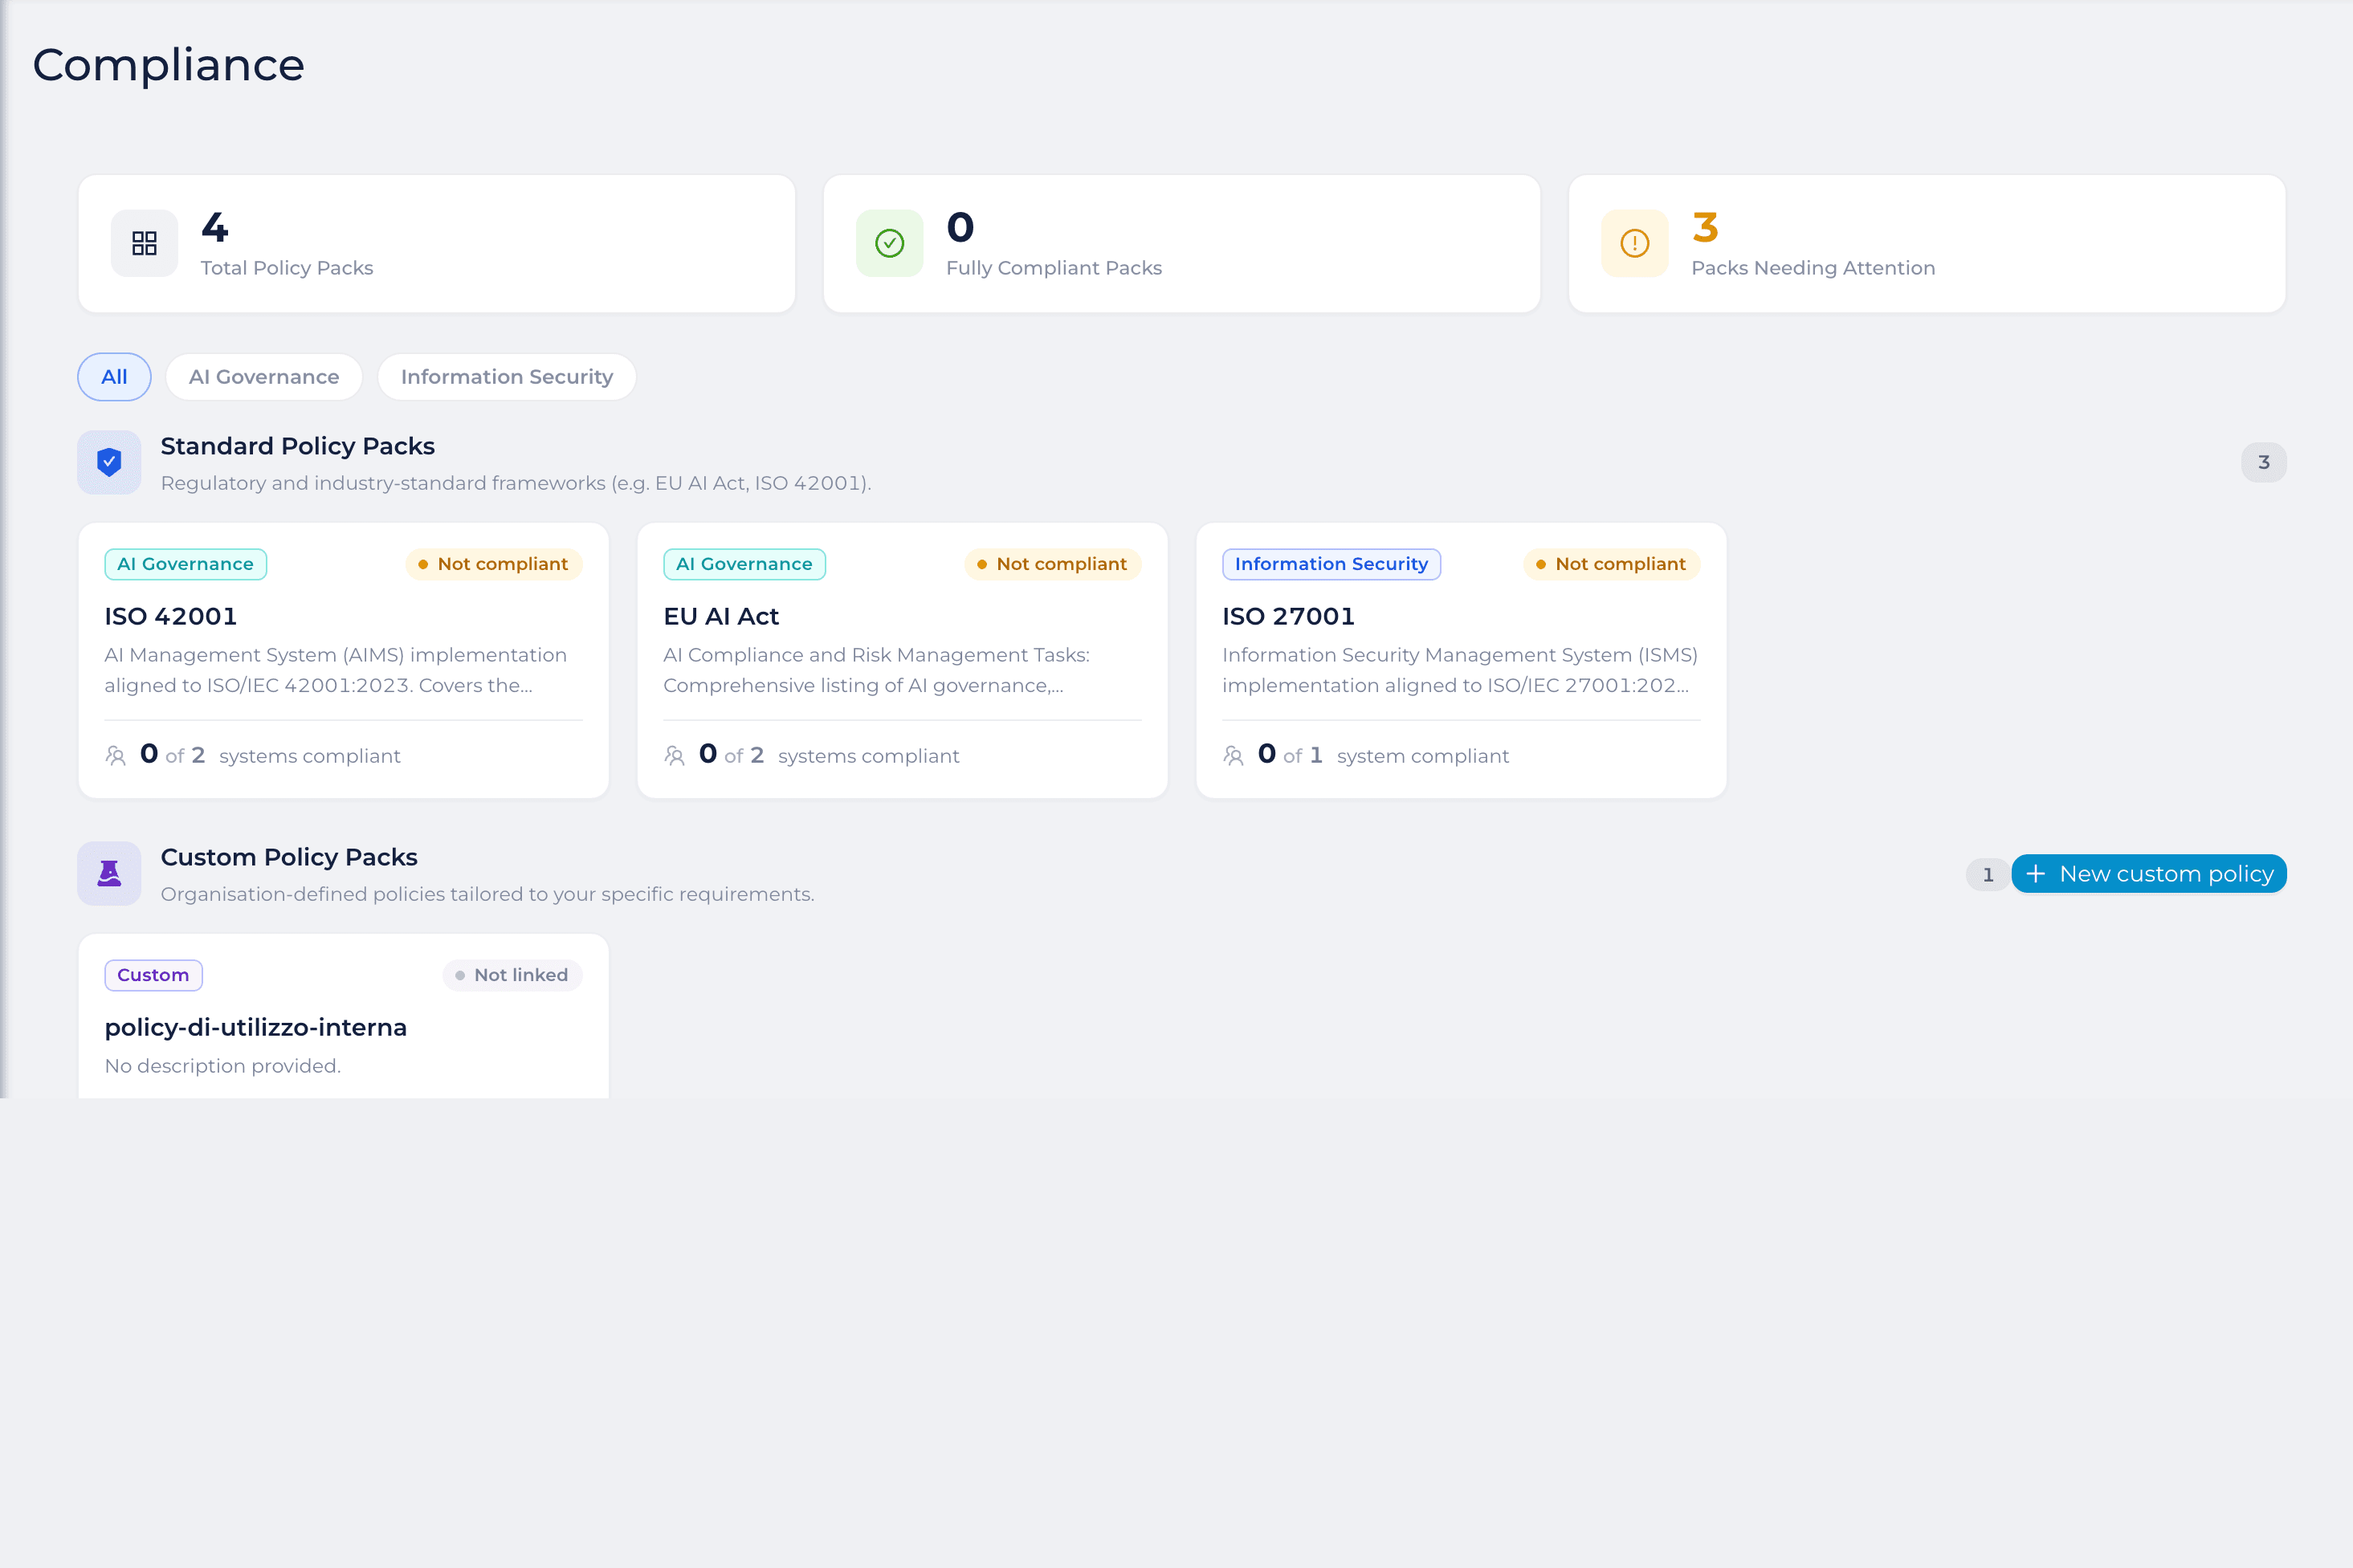Open the policy-di-utilizzo-interna custom pack
The image size is (2353, 1568).
[x=343, y=1016]
